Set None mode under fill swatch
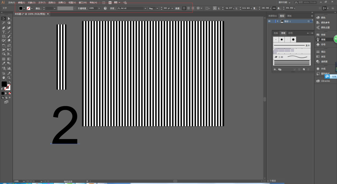Image resolution: width=337 pixels, height=184 pixels. 10,93
